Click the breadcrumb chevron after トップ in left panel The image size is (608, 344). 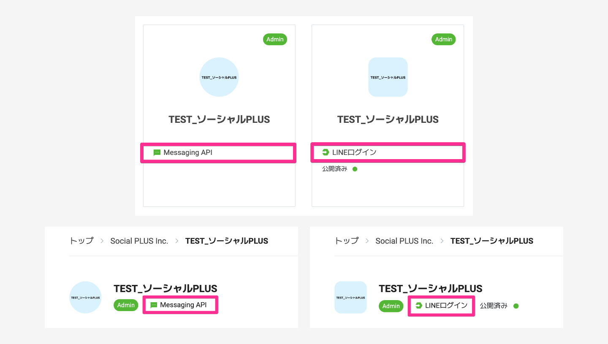tap(102, 241)
